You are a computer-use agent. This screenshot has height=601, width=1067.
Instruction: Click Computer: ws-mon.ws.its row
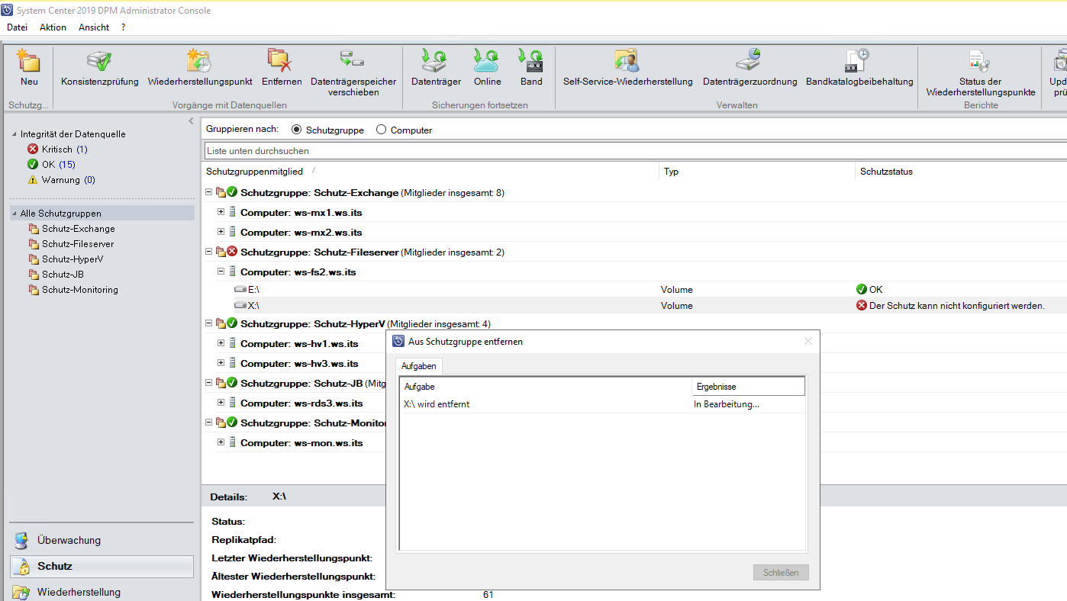[301, 443]
